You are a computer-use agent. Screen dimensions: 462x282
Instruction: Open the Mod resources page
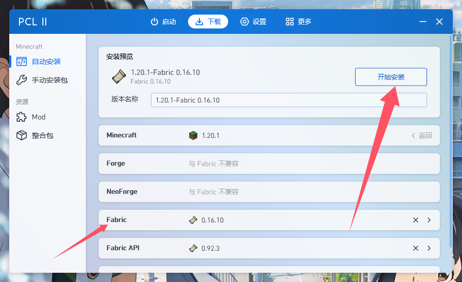point(47,117)
